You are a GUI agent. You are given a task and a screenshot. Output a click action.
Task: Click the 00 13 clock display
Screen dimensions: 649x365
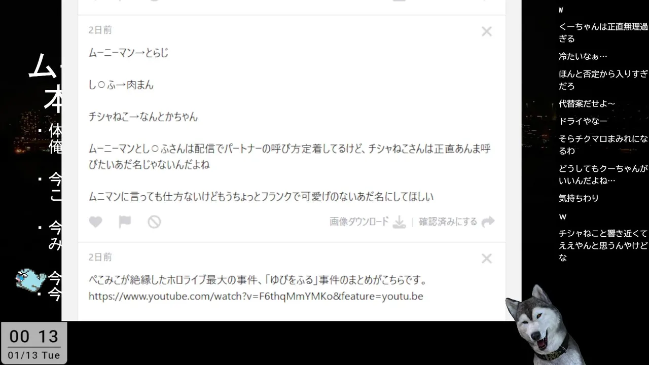click(34, 336)
